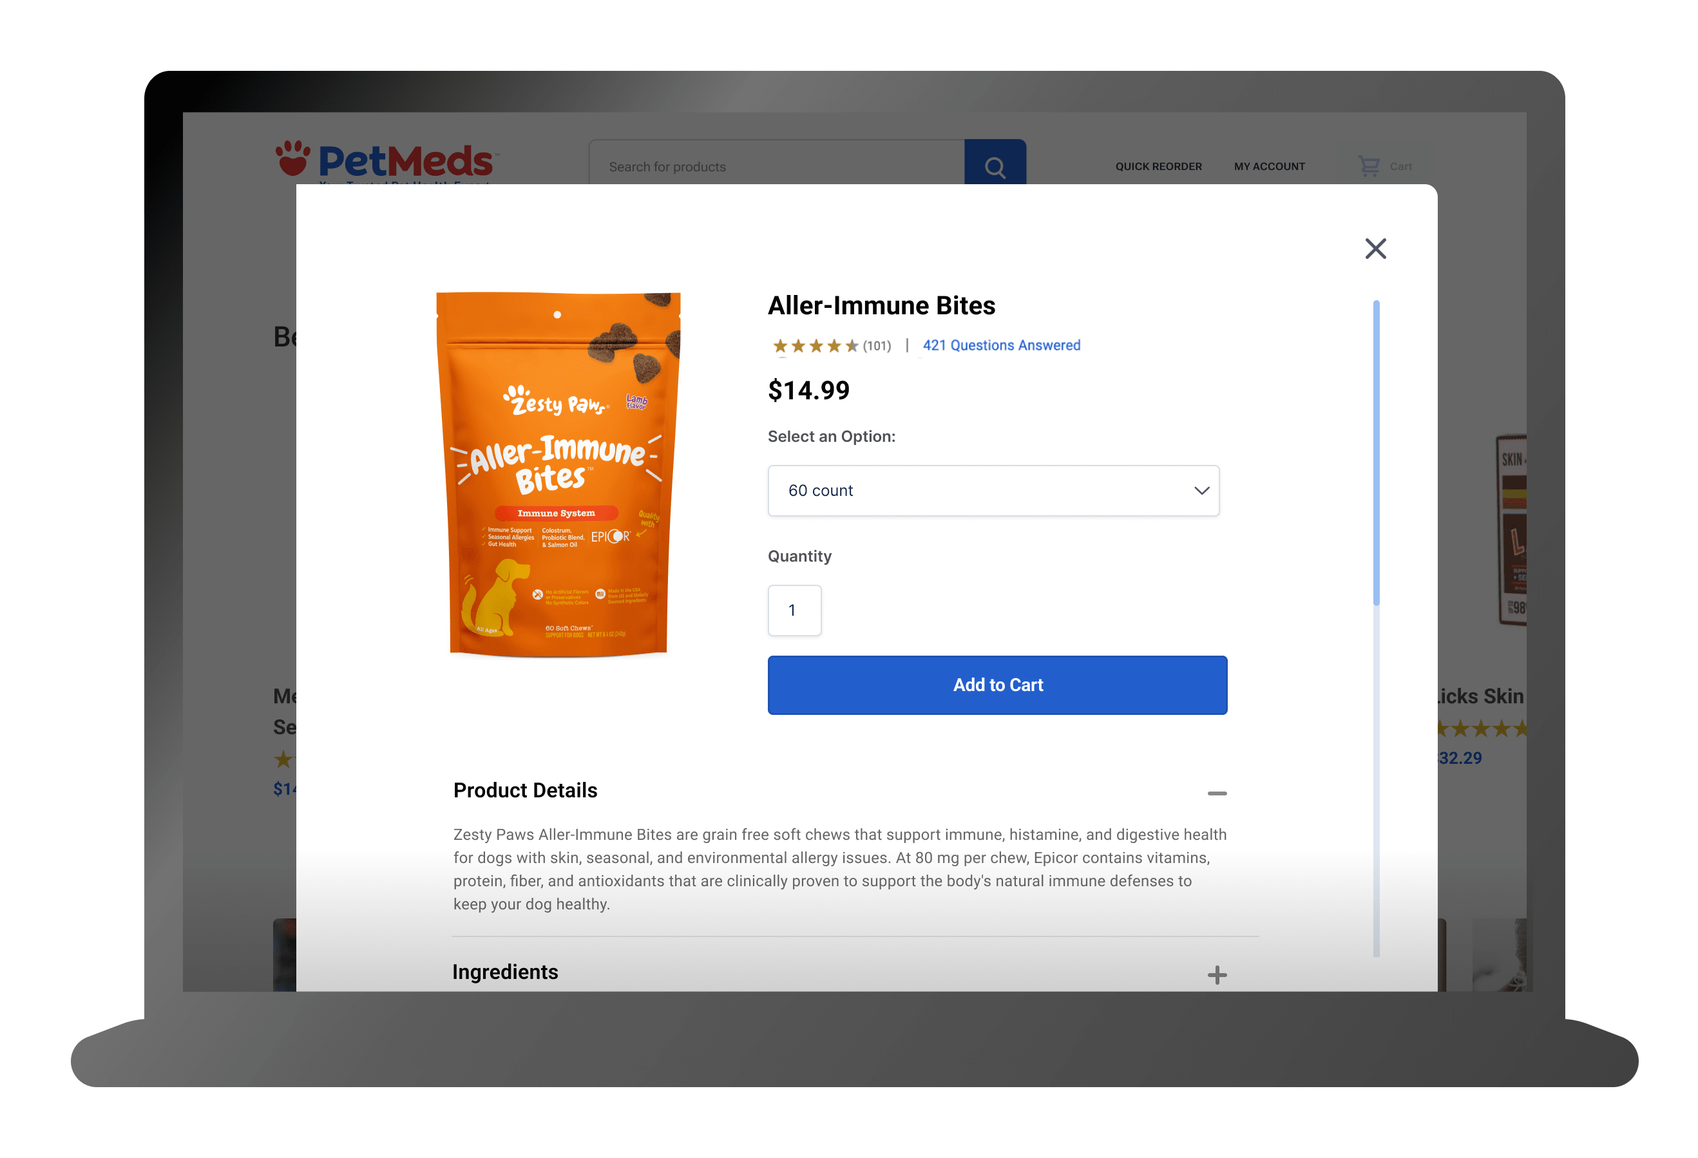Image resolution: width=1698 pixels, height=1158 pixels.
Task: Click the search magnifier button
Action: click(x=995, y=162)
